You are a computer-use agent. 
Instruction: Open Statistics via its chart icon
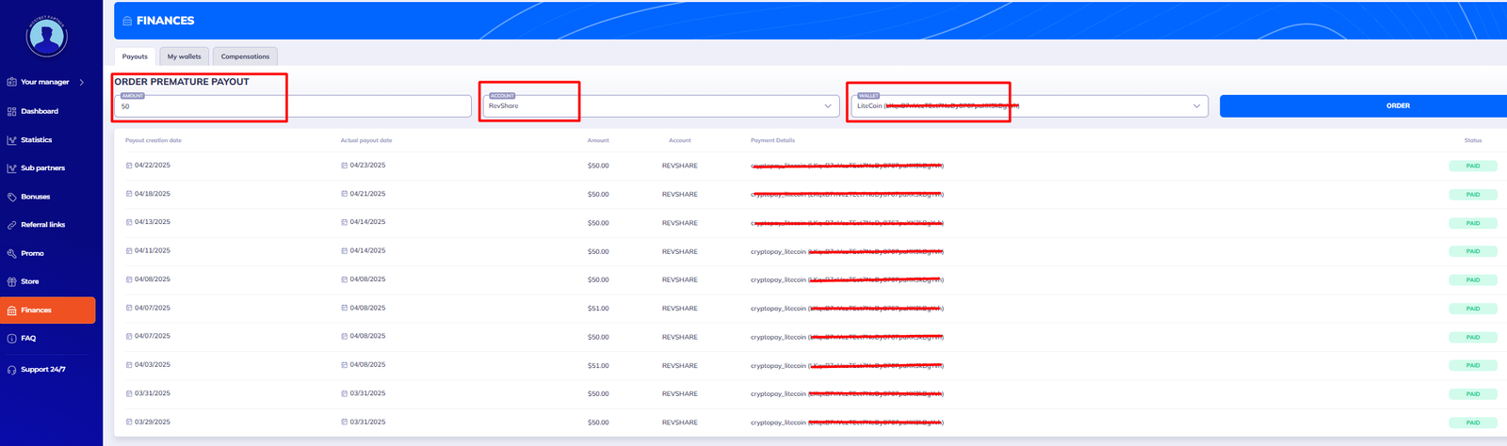click(x=11, y=140)
